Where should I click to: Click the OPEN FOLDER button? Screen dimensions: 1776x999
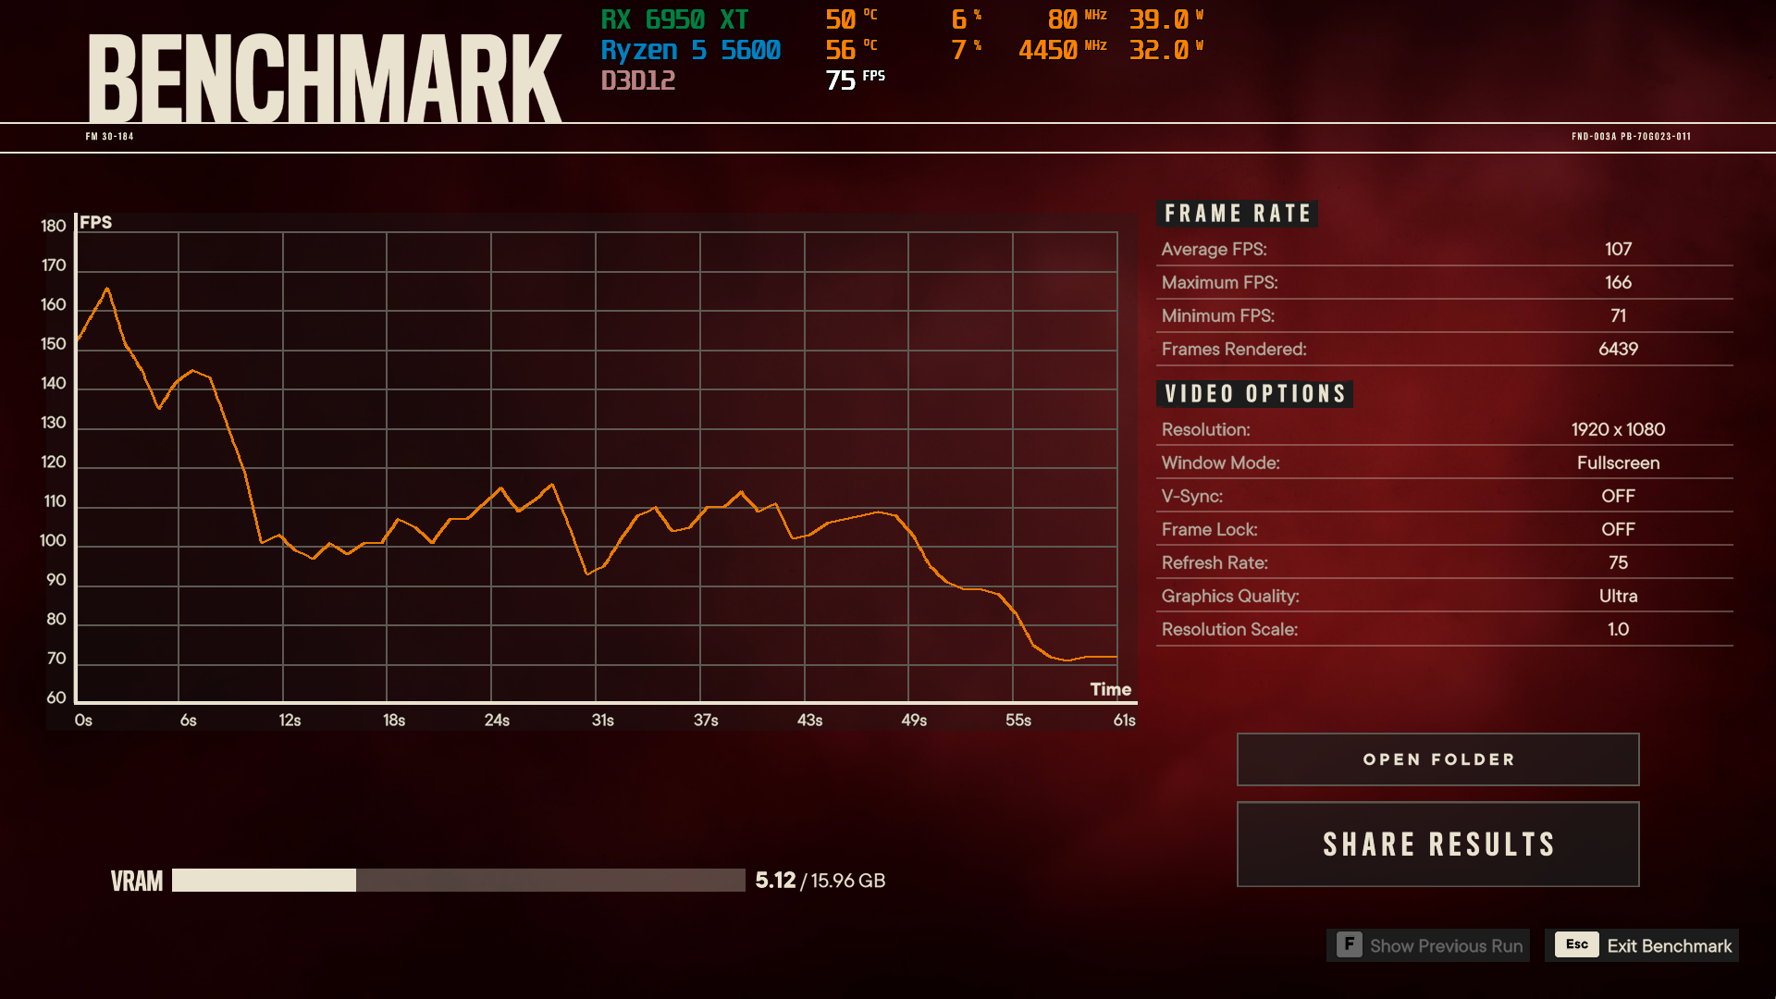(x=1439, y=758)
